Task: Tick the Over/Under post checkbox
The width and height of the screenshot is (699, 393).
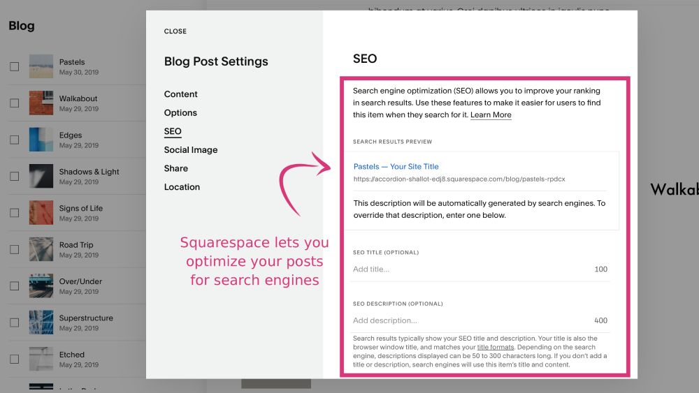Action: pos(14,286)
